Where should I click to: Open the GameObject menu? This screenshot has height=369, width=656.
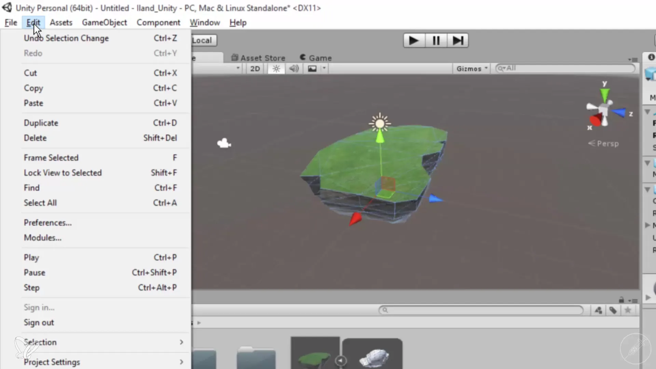(x=105, y=23)
